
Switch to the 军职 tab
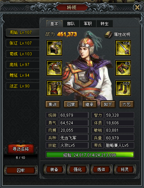tap(88, 23)
